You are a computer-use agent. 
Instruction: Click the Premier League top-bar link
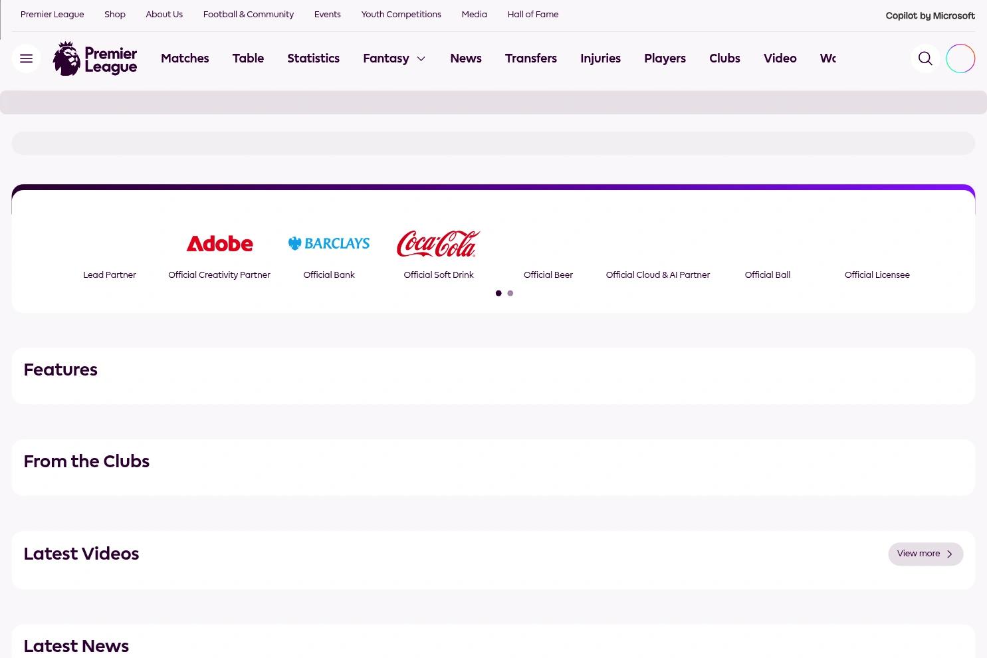(53, 15)
